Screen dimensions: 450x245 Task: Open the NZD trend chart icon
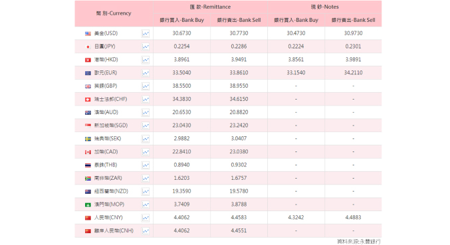[x=146, y=192]
